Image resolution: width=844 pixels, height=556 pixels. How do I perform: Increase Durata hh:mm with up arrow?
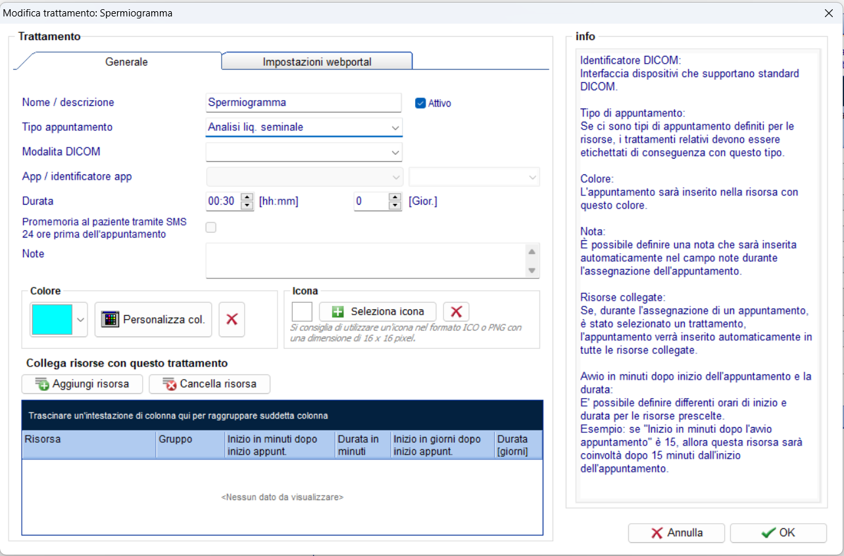pyautogui.click(x=247, y=197)
